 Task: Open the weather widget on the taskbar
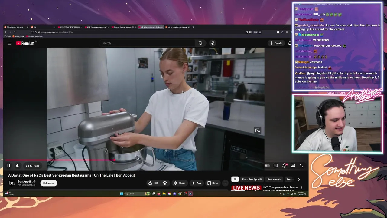(x=10, y=194)
